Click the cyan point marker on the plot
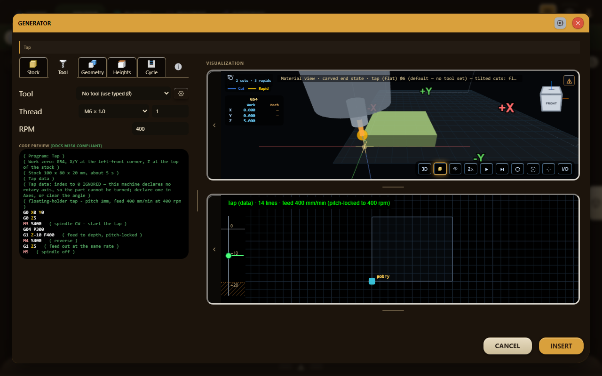Image resolution: width=602 pixels, height=376 pixels. point(372,281)
